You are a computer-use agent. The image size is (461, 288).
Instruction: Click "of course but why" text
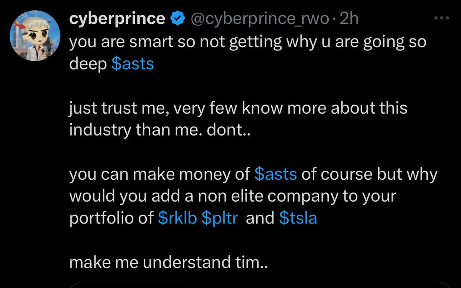click(369, 174)
